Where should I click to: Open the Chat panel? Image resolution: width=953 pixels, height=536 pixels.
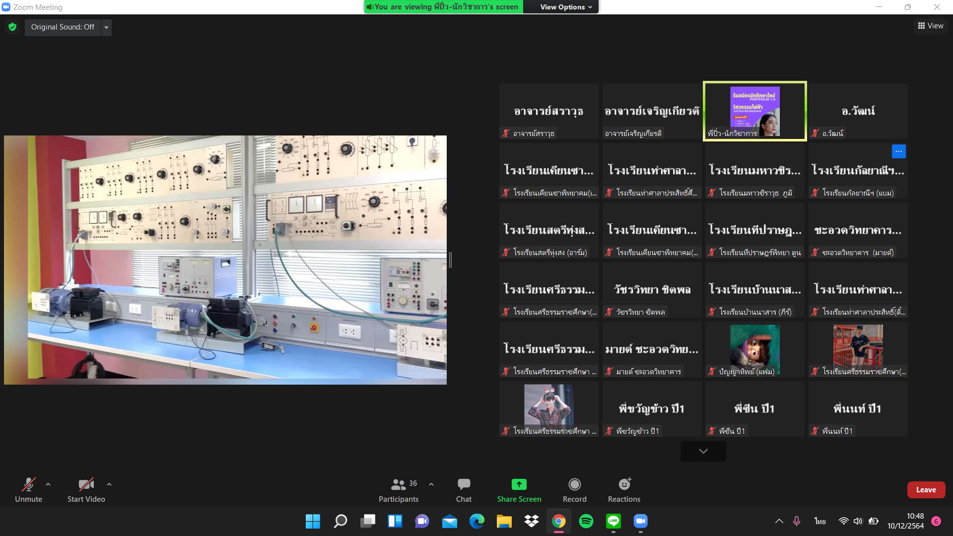point(464,489)
